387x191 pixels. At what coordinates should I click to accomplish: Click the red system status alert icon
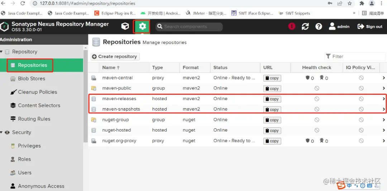[292, 26]
